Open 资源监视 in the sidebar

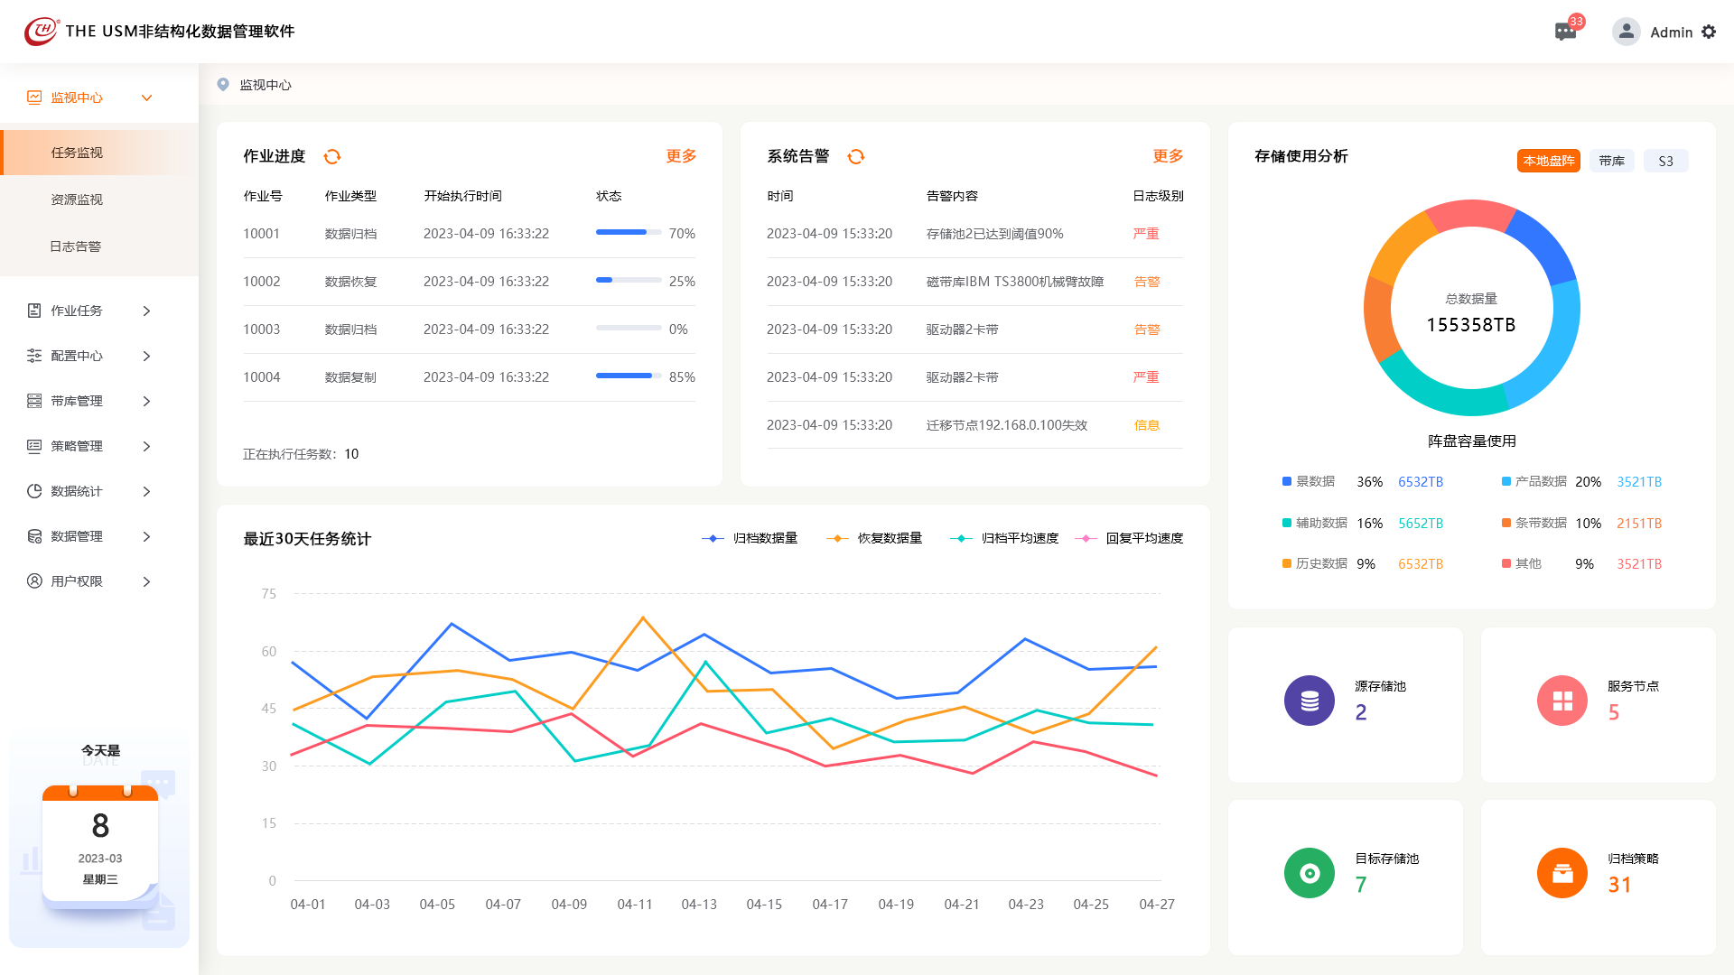click(77, 200)
